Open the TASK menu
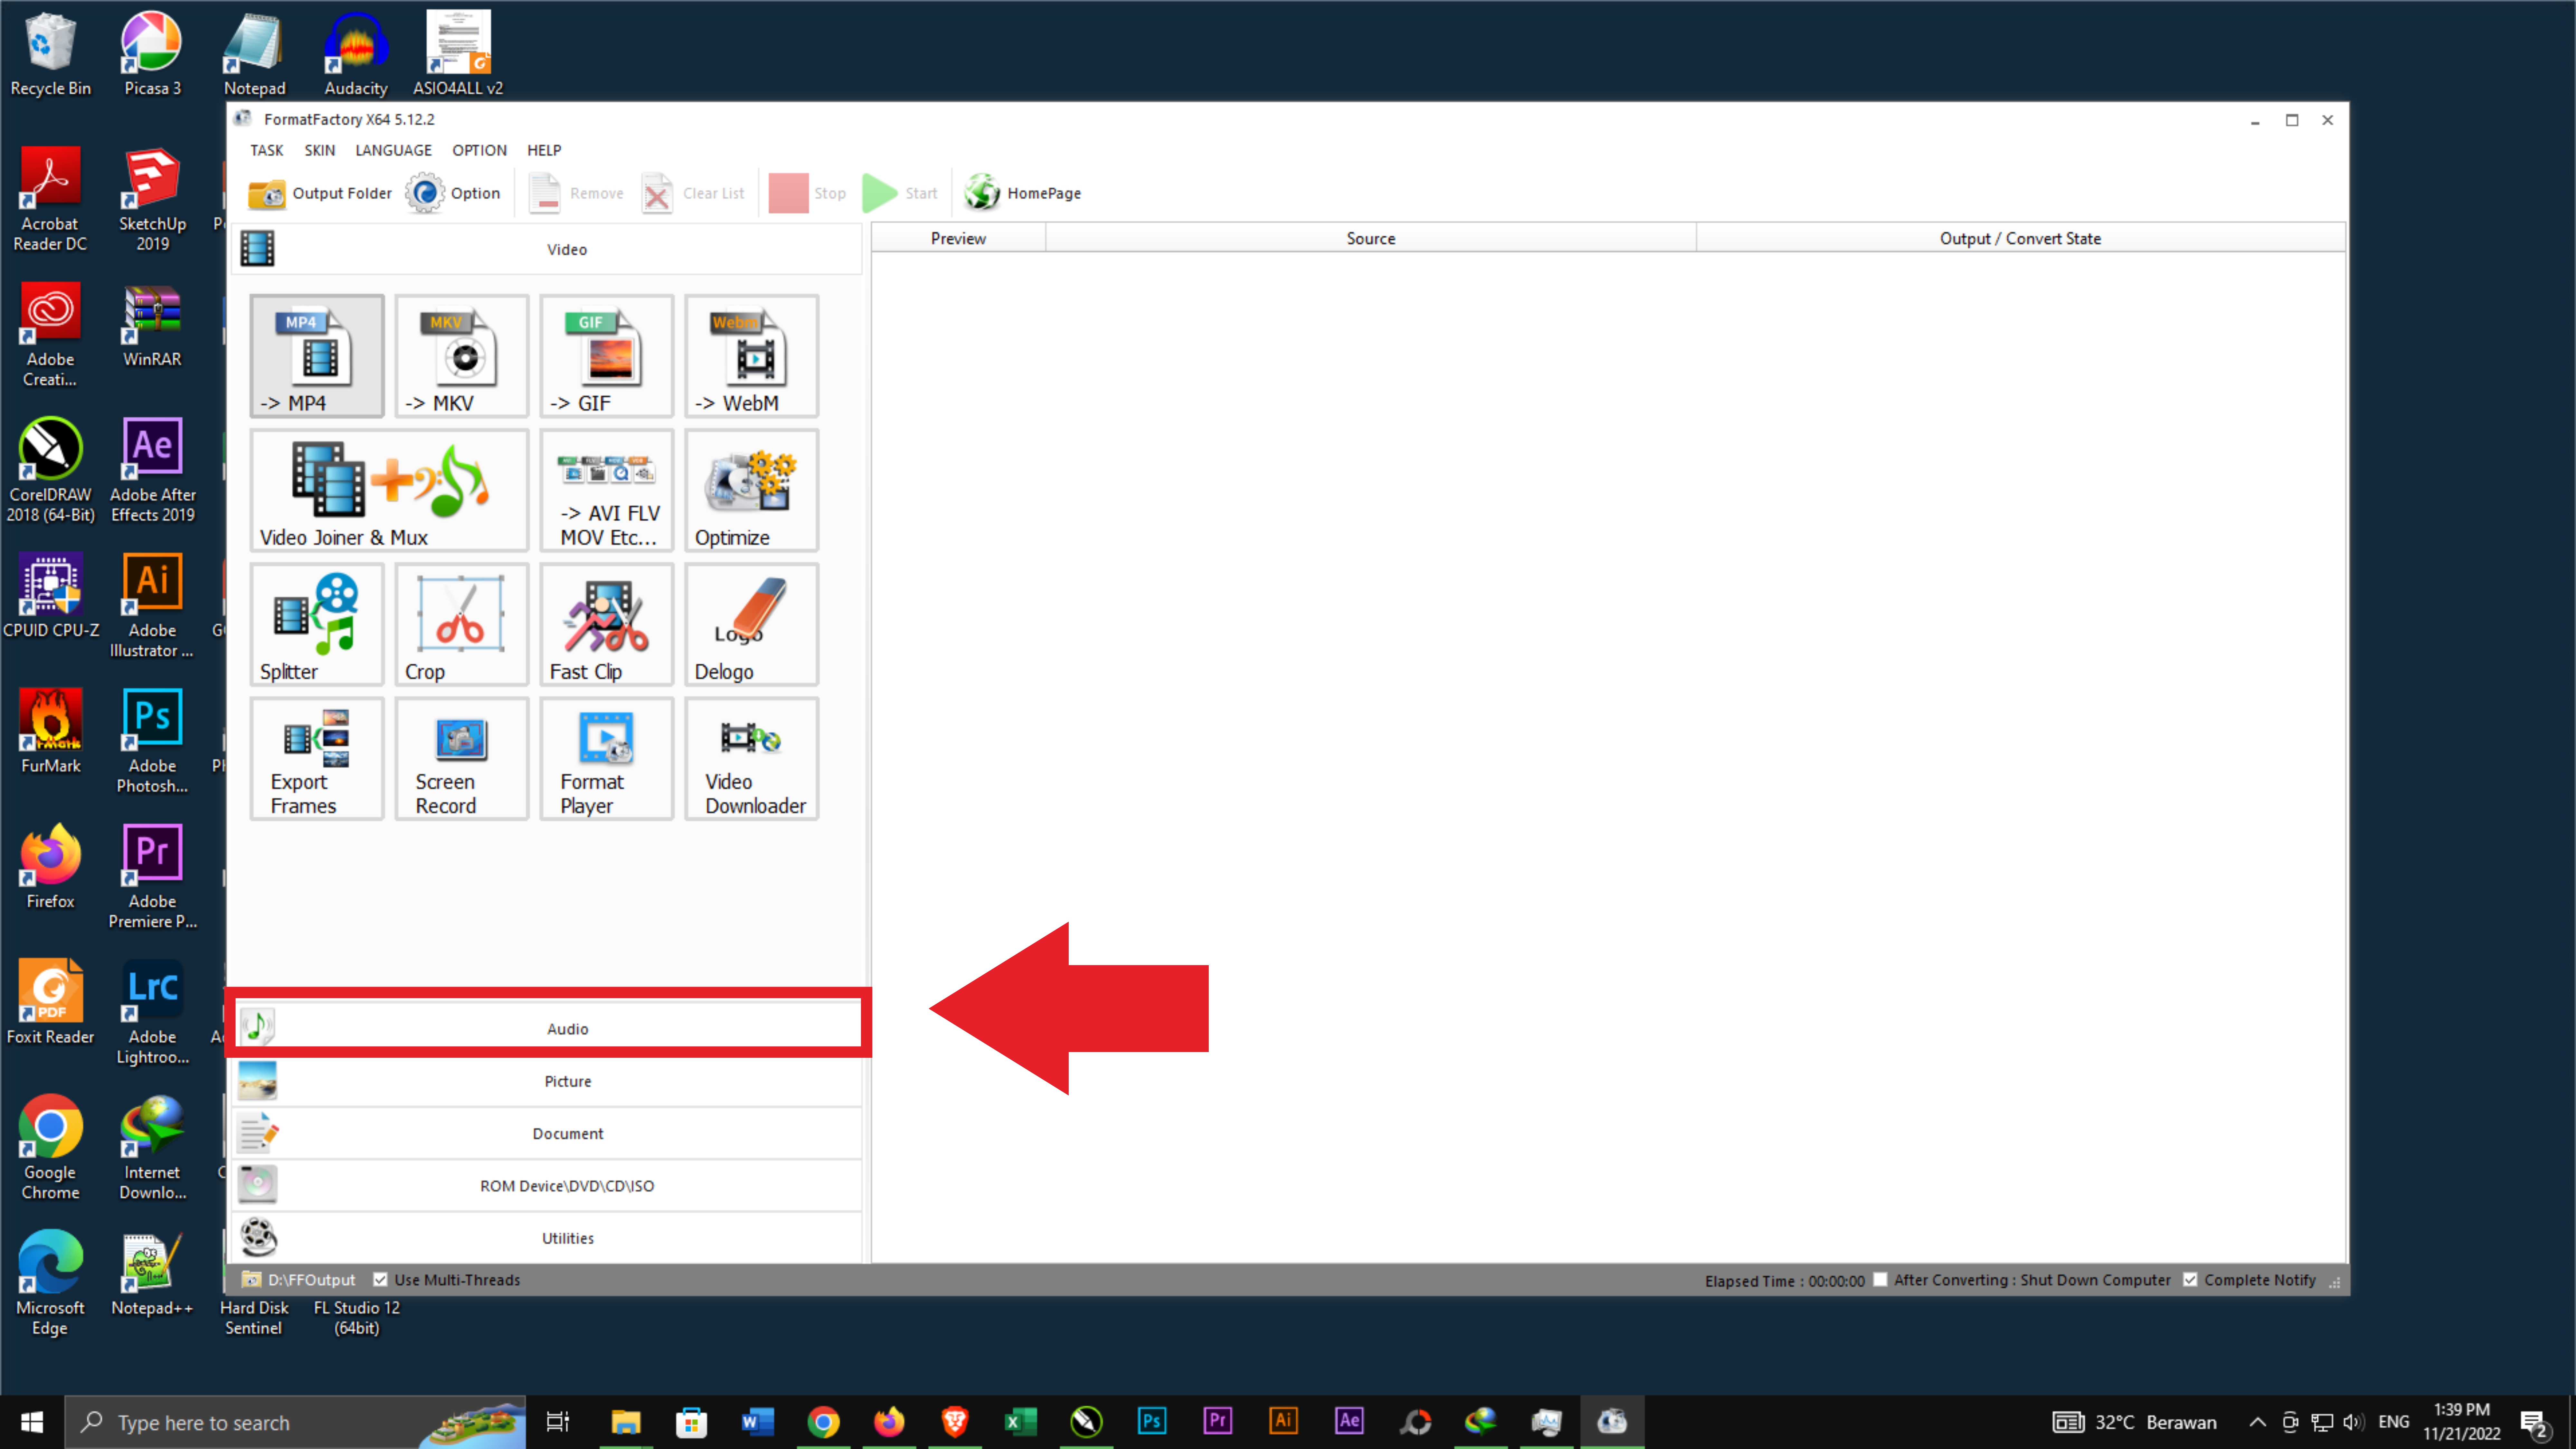The height and width of the screenshot is (1449, 2576). 266,150
